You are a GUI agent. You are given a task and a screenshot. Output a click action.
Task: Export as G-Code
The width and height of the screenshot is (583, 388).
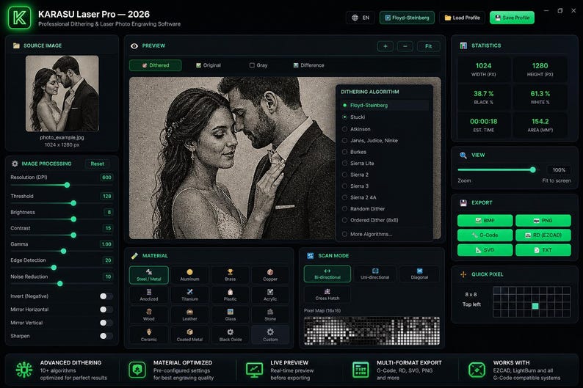tap(485, 235)
